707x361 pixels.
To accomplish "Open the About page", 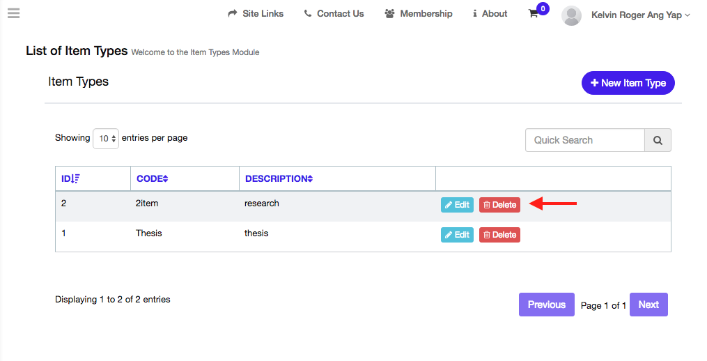I will (x=490, y=13).
